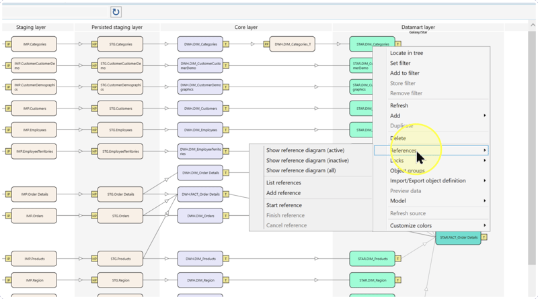
Task: Click the Core layer header
Action: pos(246,27)
